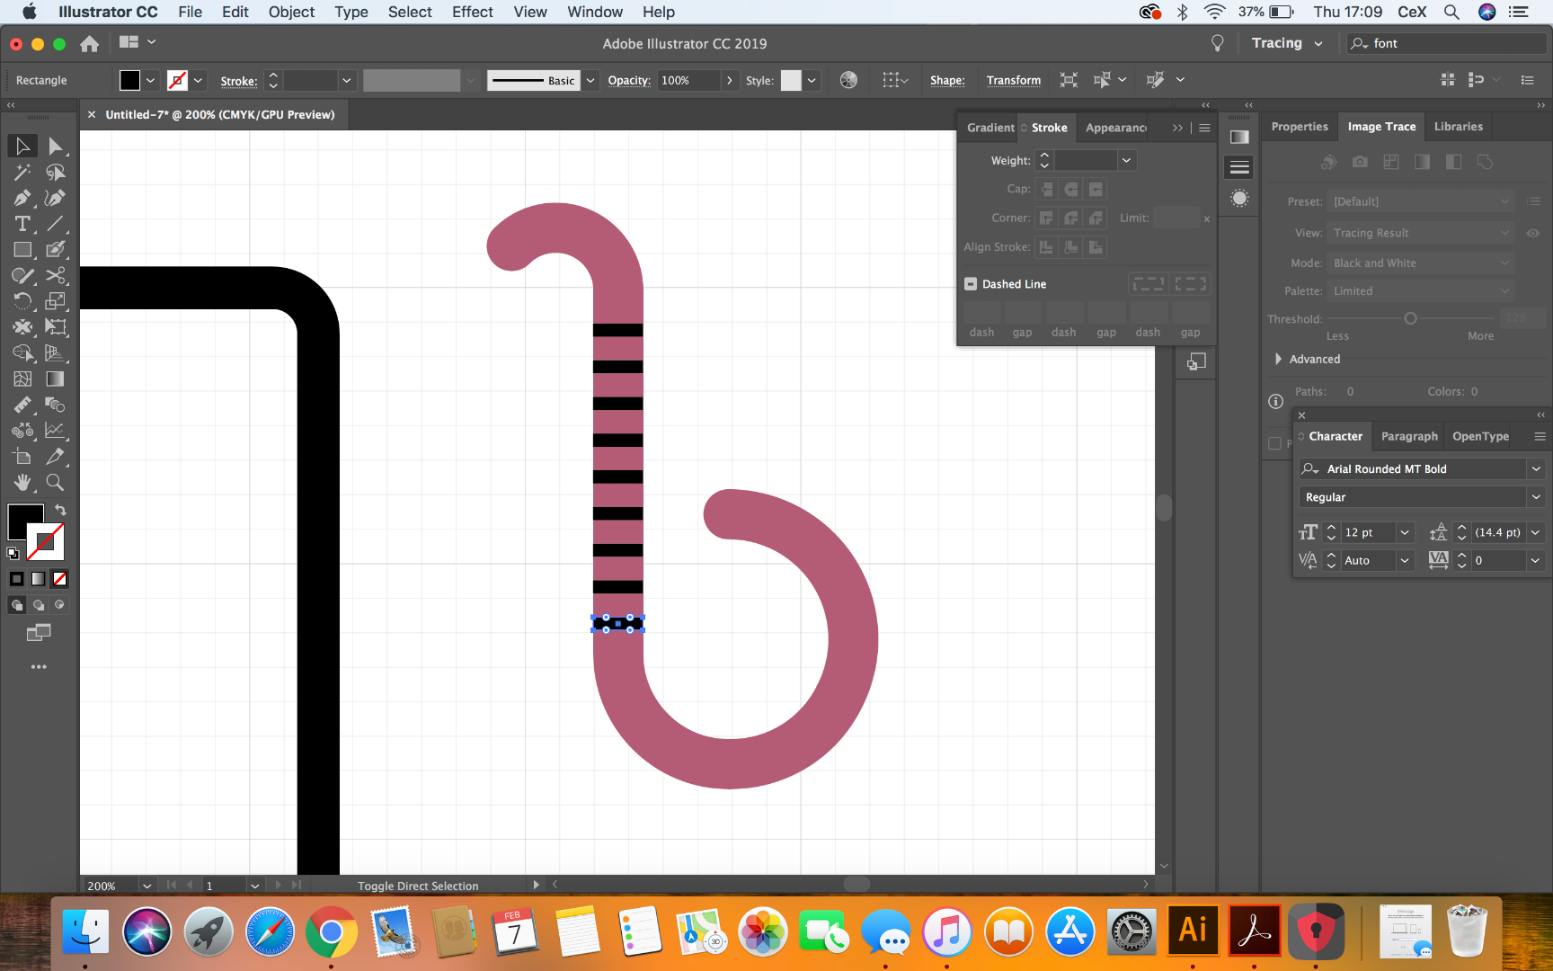Open the Object menu

pyautogui.click(x=291, y=12)
